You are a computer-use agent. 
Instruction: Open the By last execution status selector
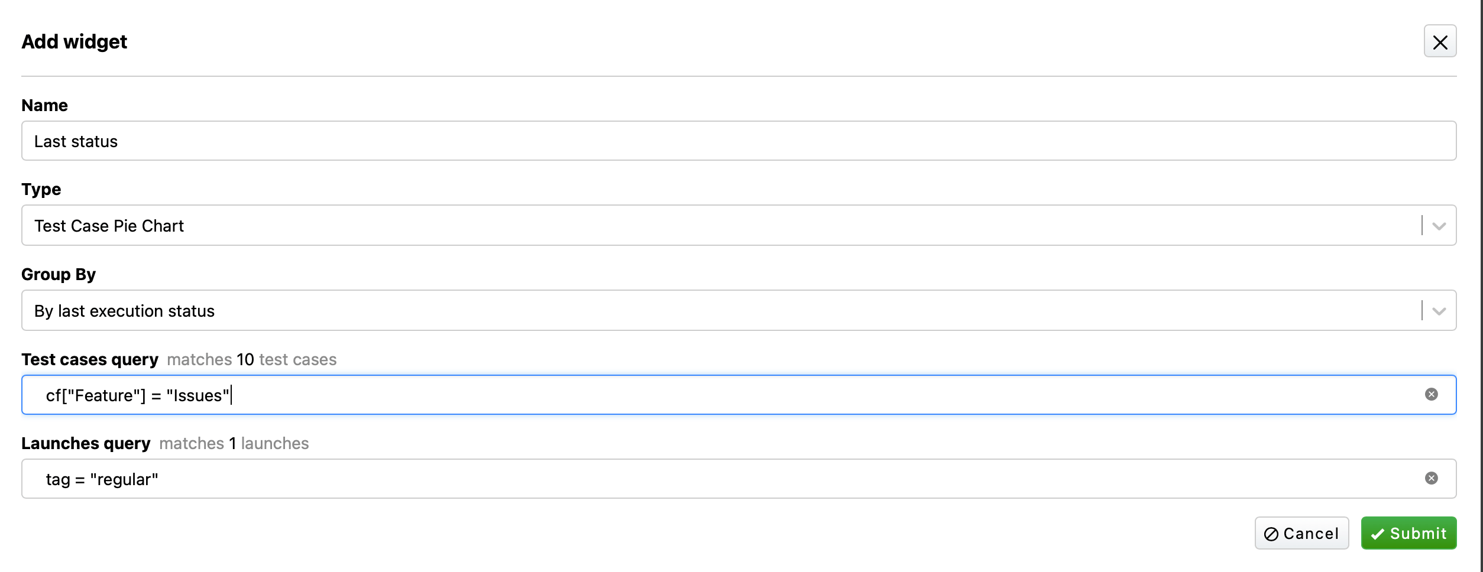pyautogui.click(x=710, y=311)
